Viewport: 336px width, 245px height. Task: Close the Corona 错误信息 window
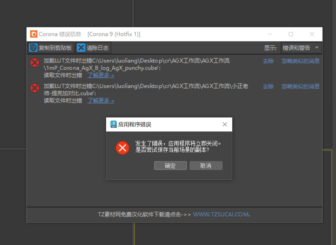(x=312, y=34)
